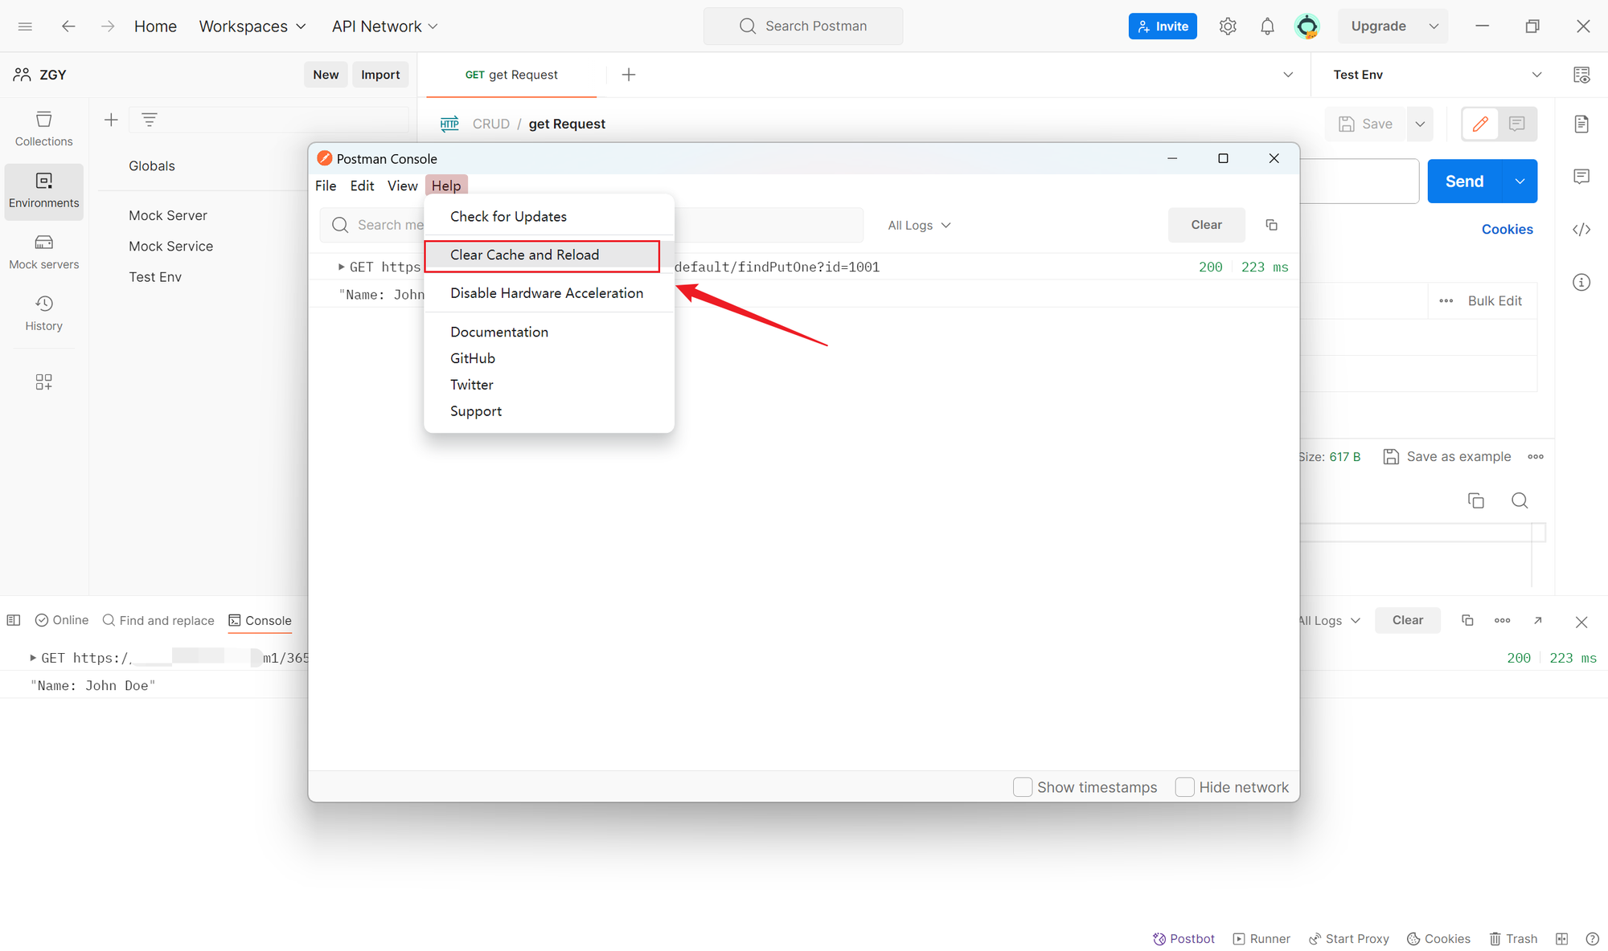This screenshot has height=951, width=1608.
Task: Expand the GET request entry in Postman Console
Action: 341,267
